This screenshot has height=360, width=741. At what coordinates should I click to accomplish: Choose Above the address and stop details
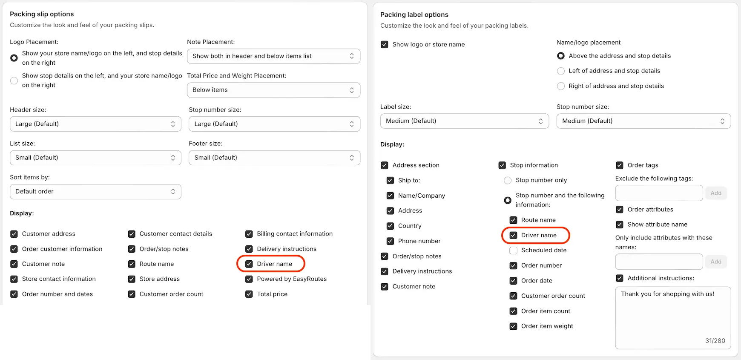click(x=561, y=56)
